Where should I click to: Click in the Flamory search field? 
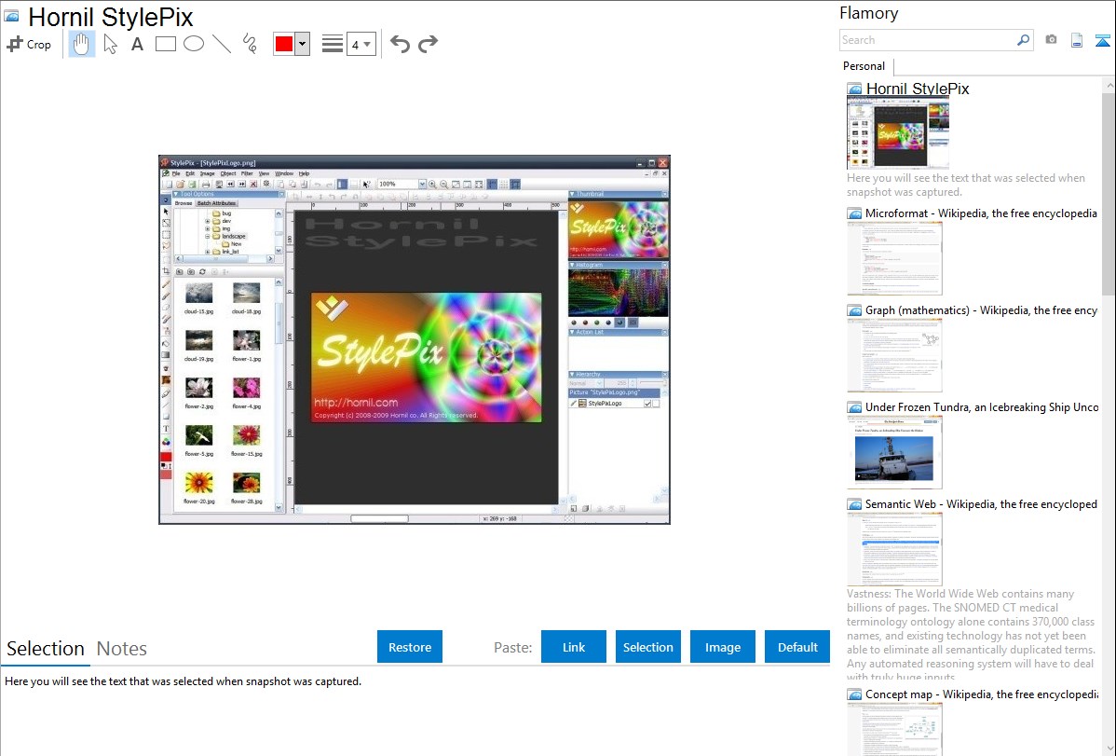pyautogui.click(x=927, y=40)
